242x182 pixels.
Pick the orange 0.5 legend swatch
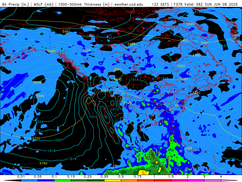[129, 180]
